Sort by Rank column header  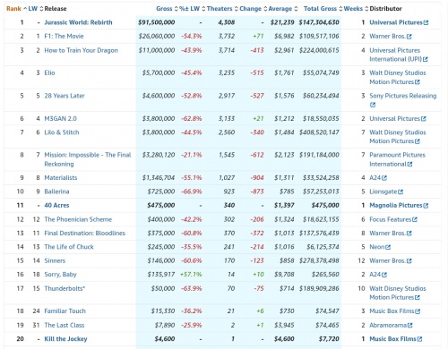(13, 9)
